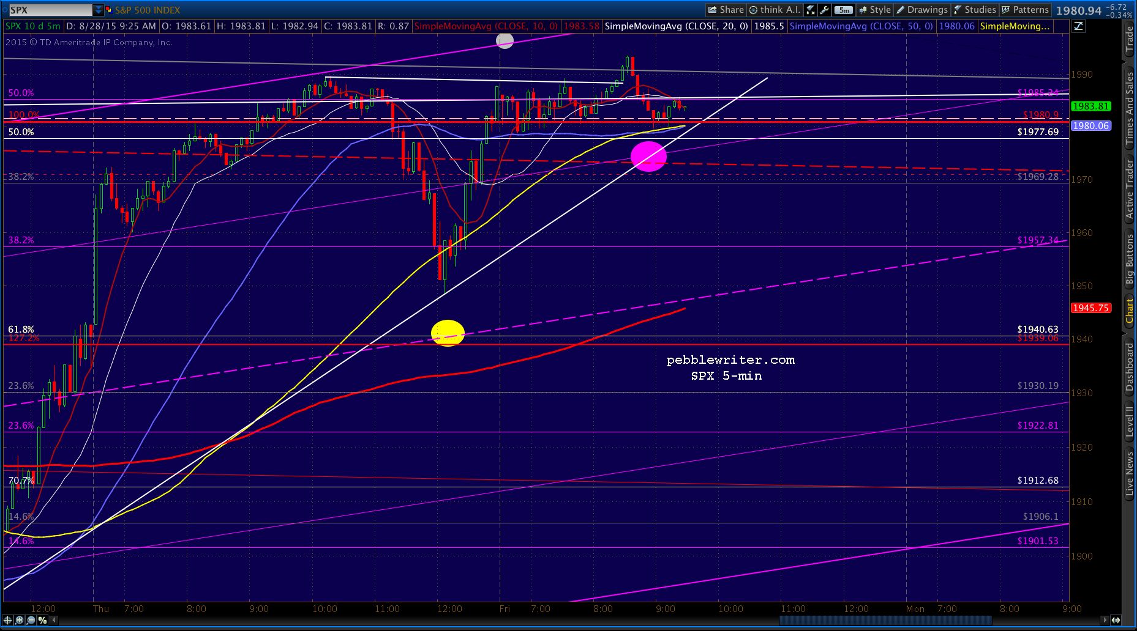The image size is (1137, 631).
Task: Open the Patterns menu button
Action: click(x=1025, y=10)
